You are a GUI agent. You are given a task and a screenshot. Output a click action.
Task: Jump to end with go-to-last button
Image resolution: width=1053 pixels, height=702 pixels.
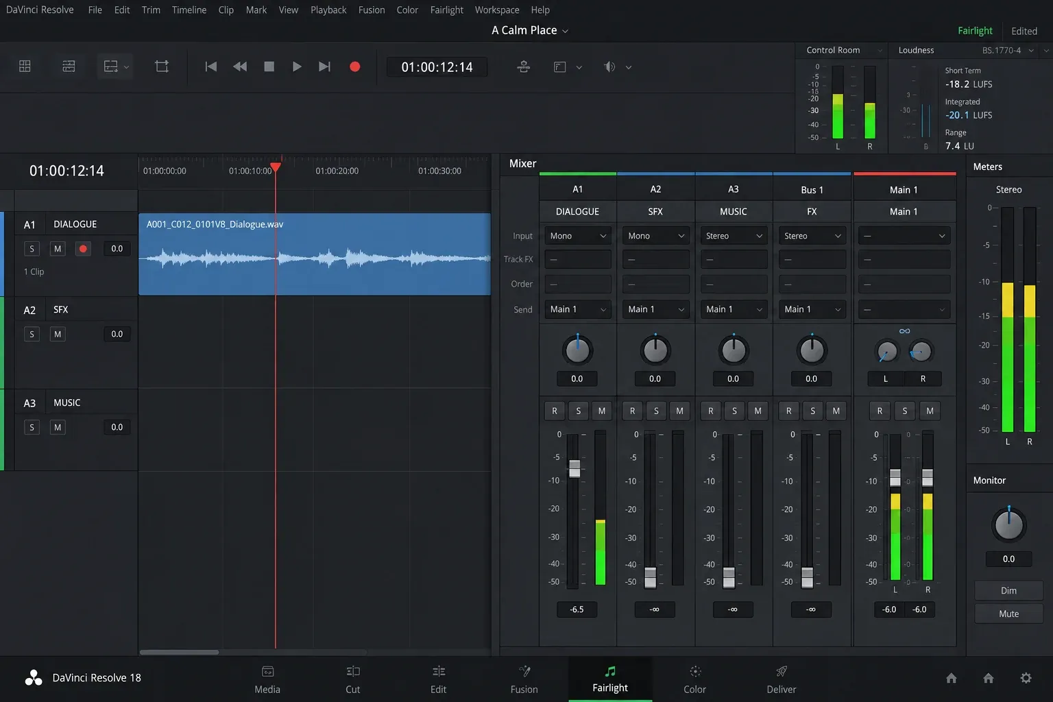[325, 66]
